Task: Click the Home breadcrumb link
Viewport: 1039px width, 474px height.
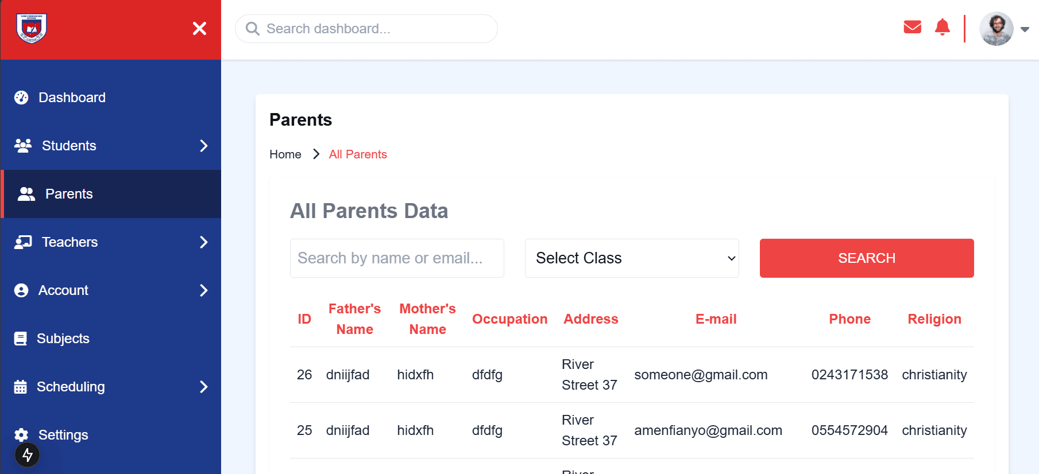Action: (x=285, y=154)
